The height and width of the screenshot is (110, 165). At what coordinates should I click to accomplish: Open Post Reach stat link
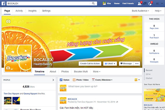click(x=154, y=38)
